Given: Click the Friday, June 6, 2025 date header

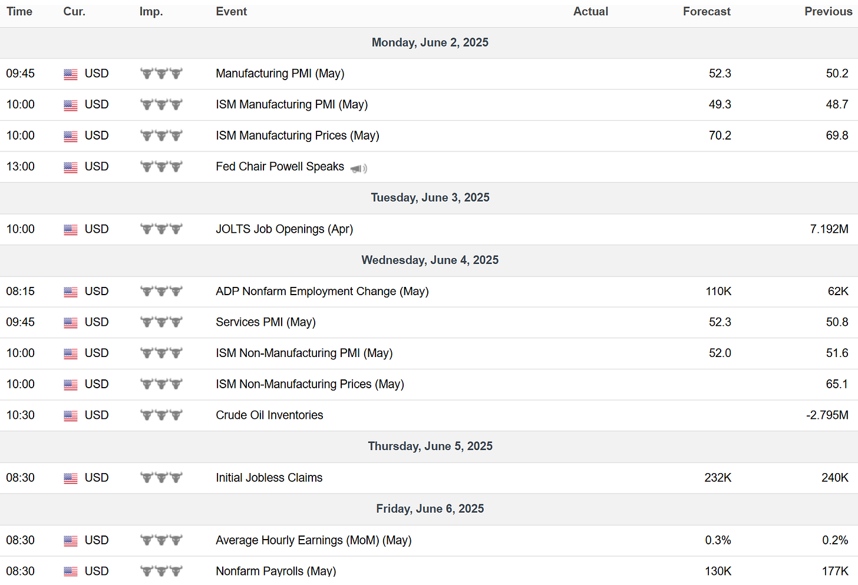Looking at the screenshot, I should point(430,509).
